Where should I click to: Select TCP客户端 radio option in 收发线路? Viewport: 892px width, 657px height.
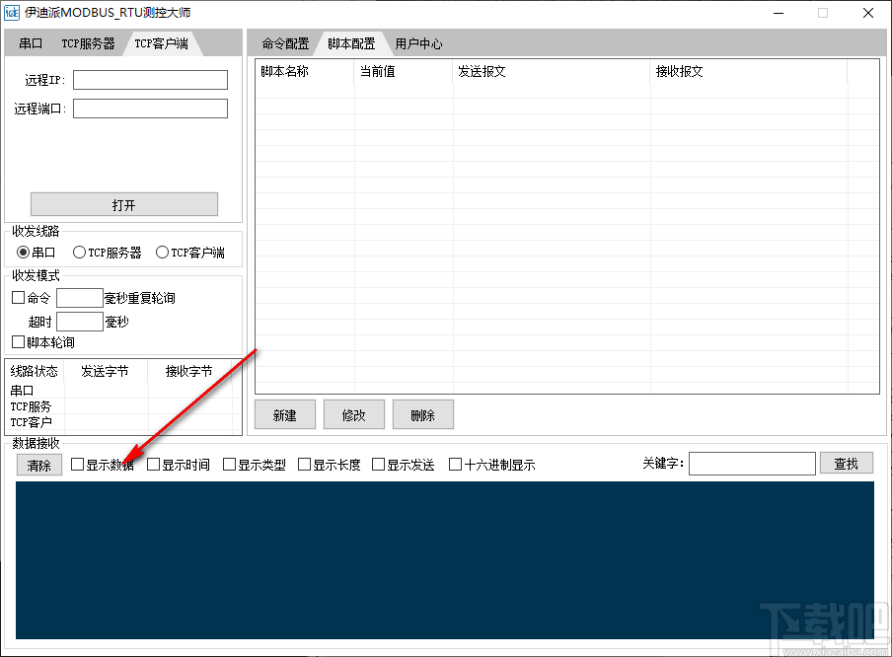point(162,252)
